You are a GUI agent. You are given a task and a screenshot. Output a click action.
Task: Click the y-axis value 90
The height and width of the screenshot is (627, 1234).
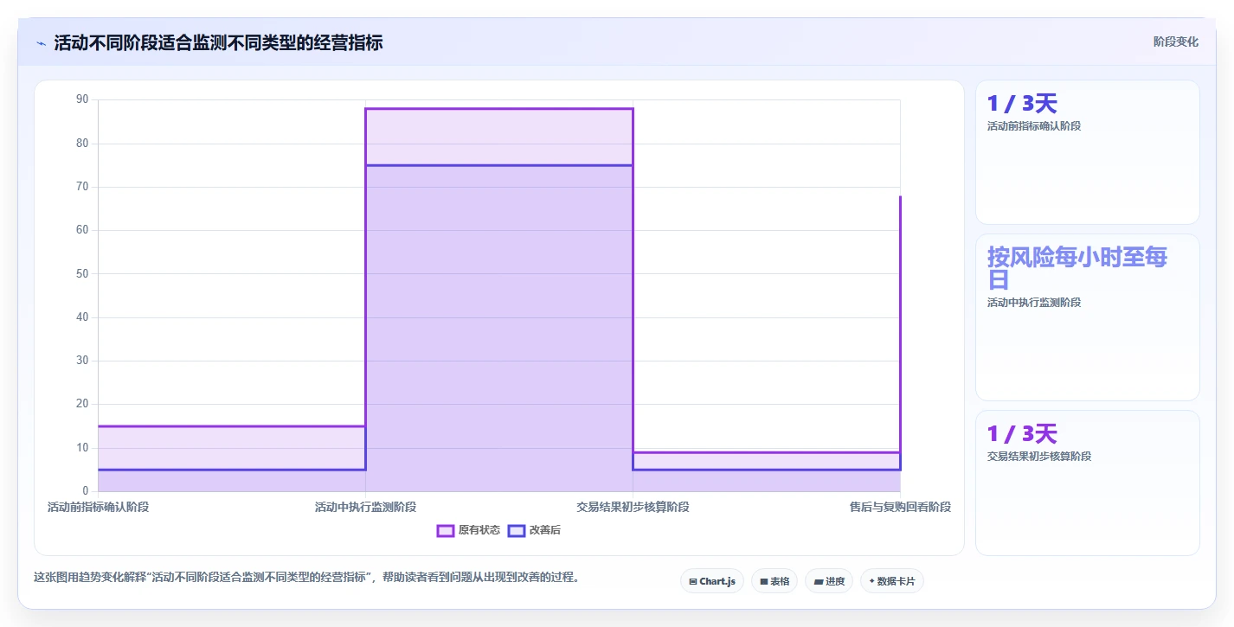point(82,99)
